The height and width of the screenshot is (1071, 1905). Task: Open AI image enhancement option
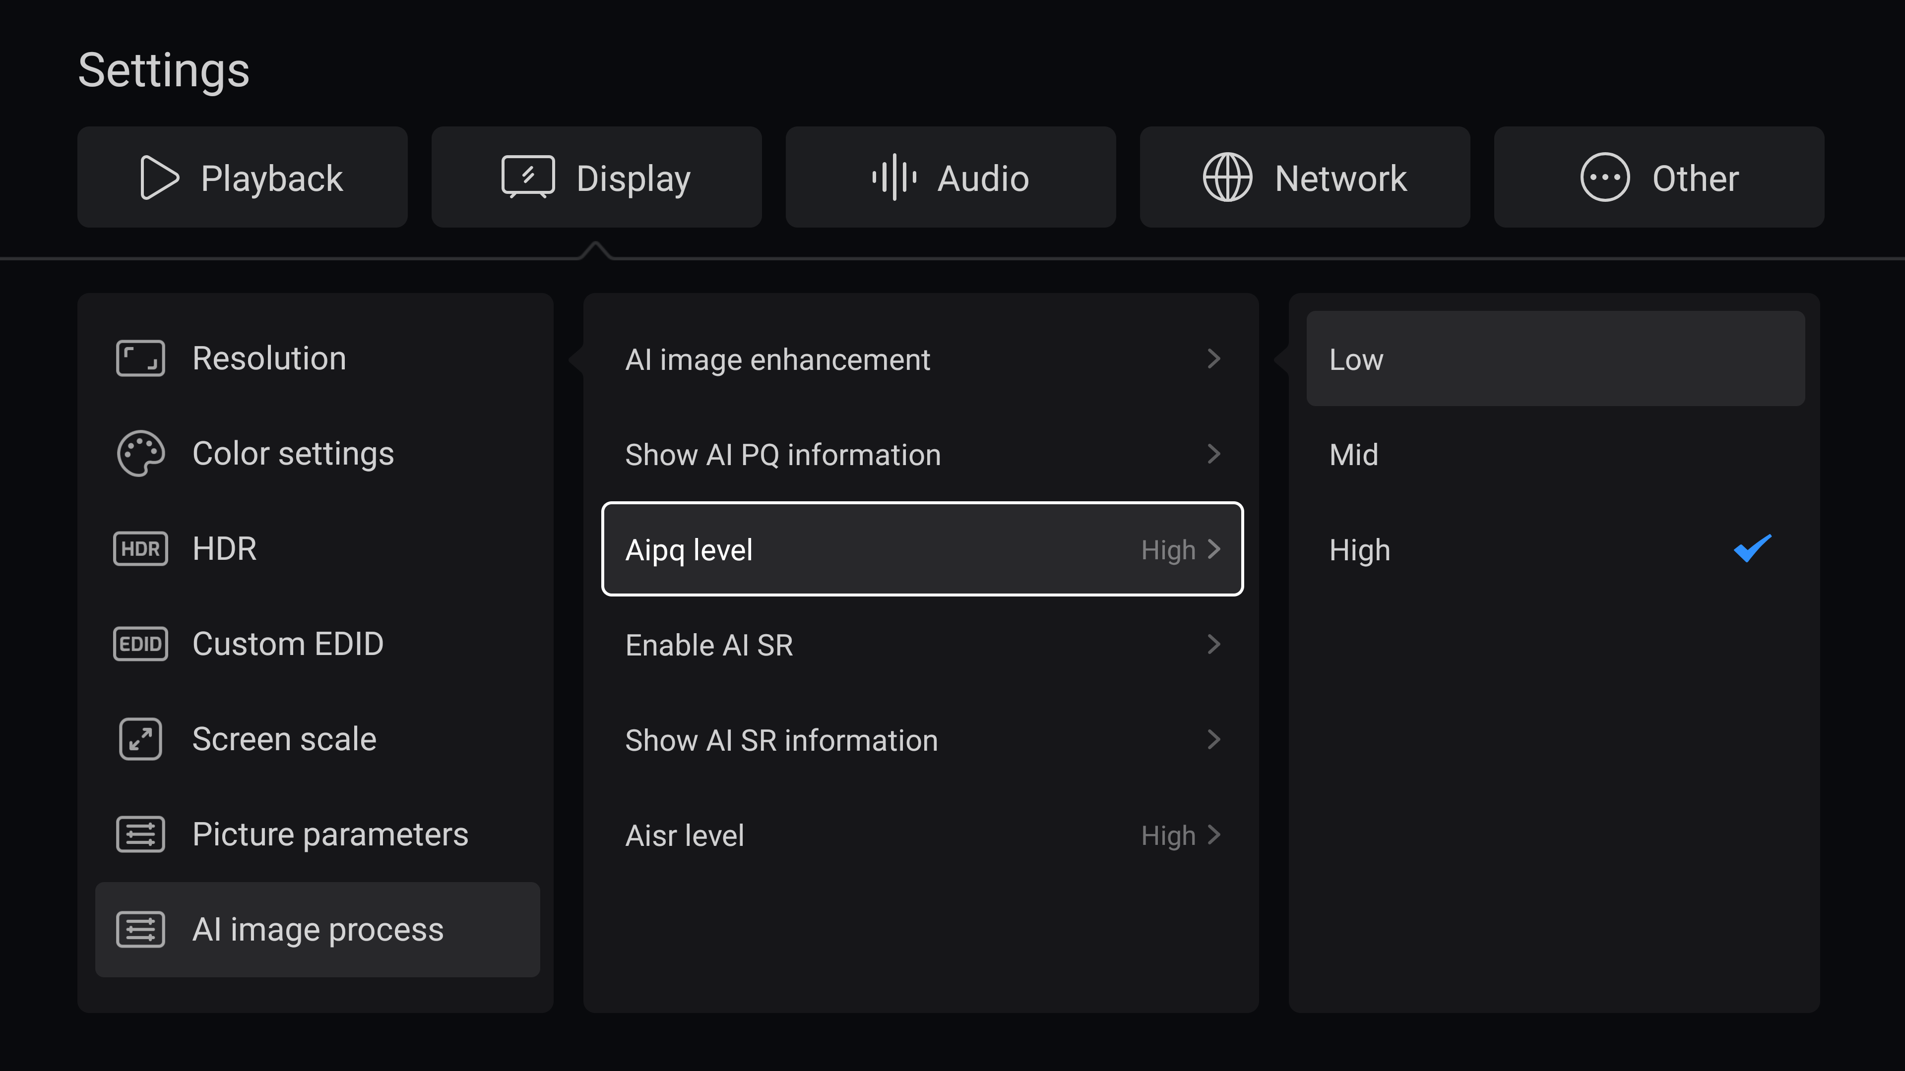point(923,358)
